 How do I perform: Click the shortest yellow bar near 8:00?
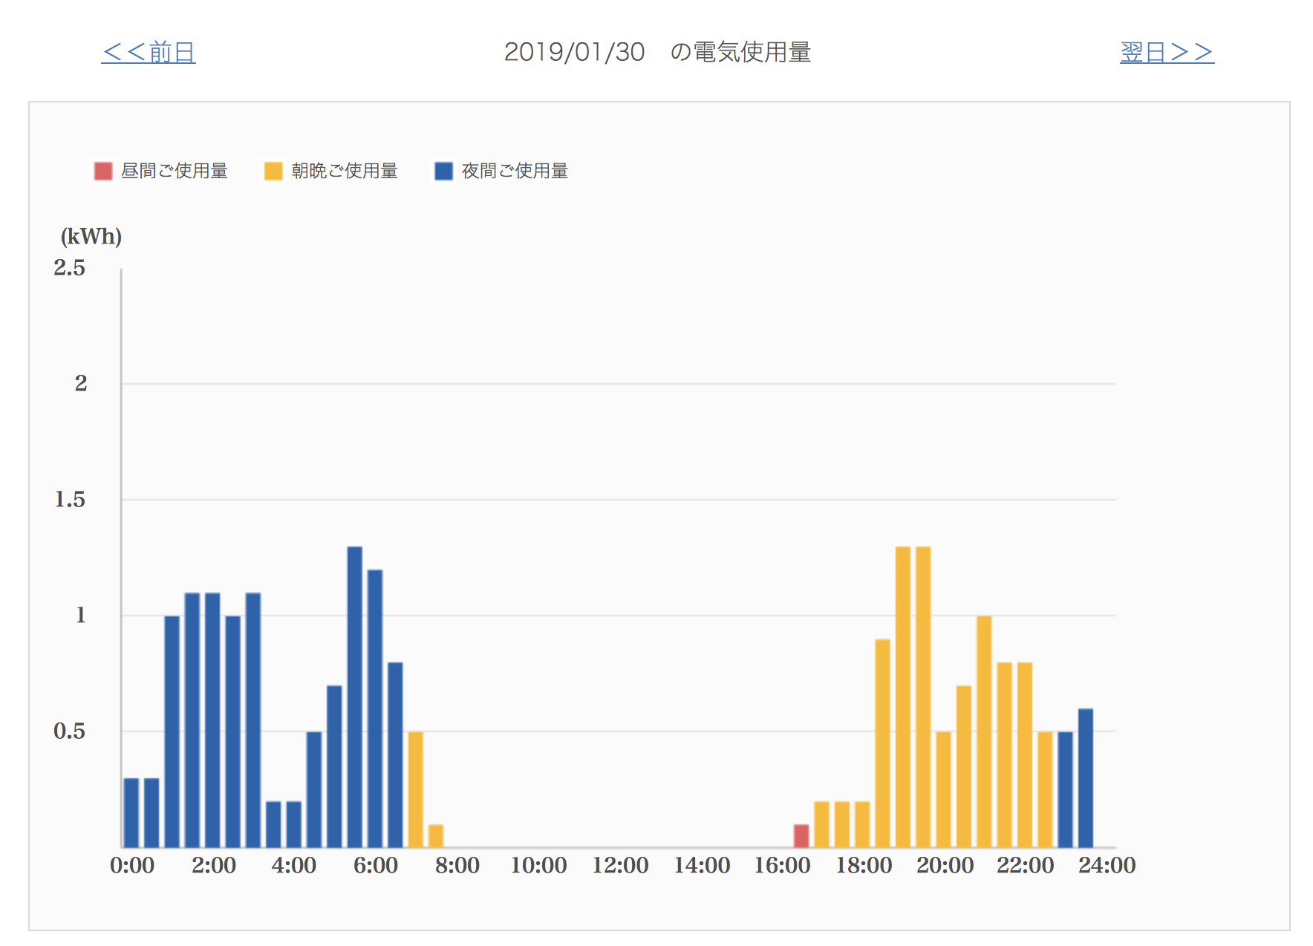tap(436, 836)
